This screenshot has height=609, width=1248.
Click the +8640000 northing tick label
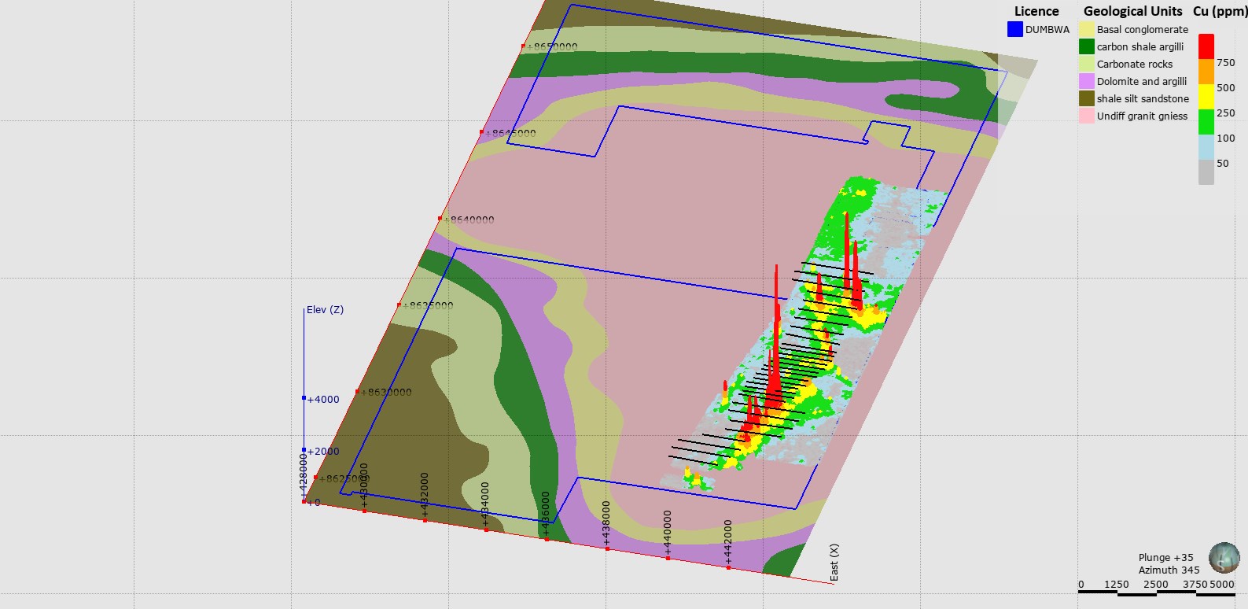coord(469,220)
